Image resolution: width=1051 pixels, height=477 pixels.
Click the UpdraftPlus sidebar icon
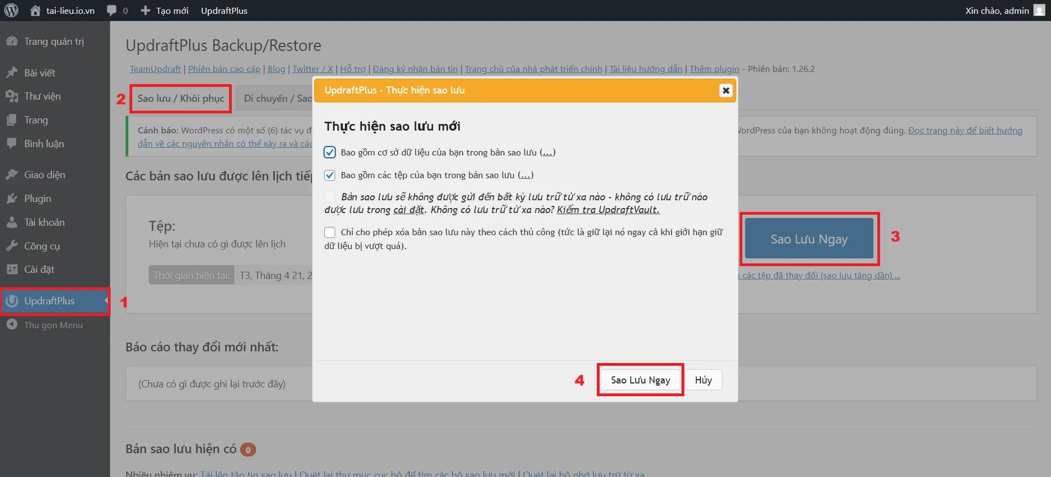pos(12,301)
